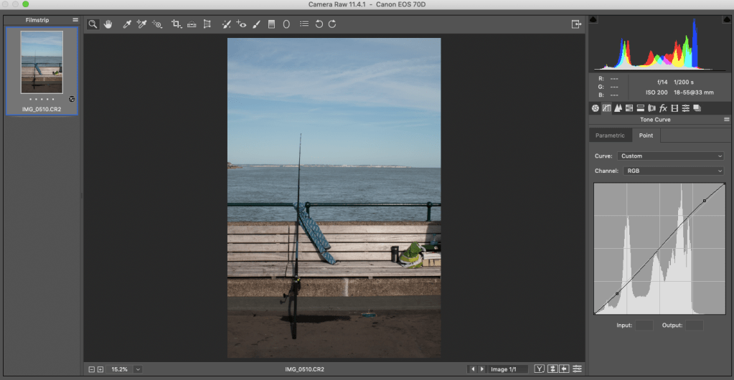Viewport: 734px width, 380px height.
Task: Open the Channel RGB dropdown
Action: coord(670,171)
